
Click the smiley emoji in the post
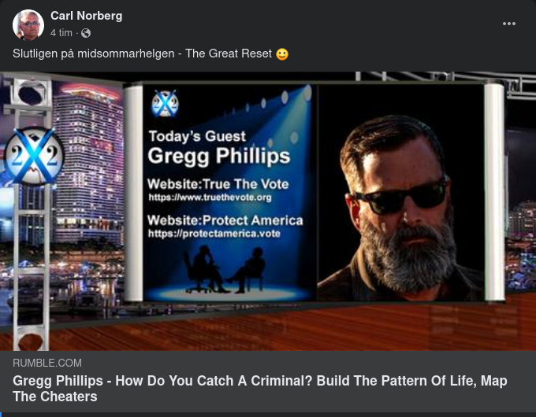point(282,54)
